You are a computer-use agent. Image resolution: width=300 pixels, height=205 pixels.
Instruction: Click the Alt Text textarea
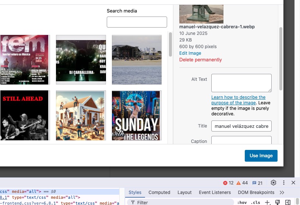(241, 83)
